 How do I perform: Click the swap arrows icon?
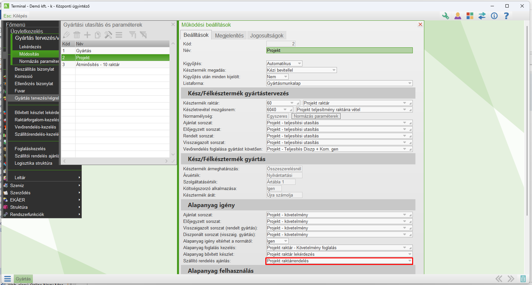click(482, 16)
